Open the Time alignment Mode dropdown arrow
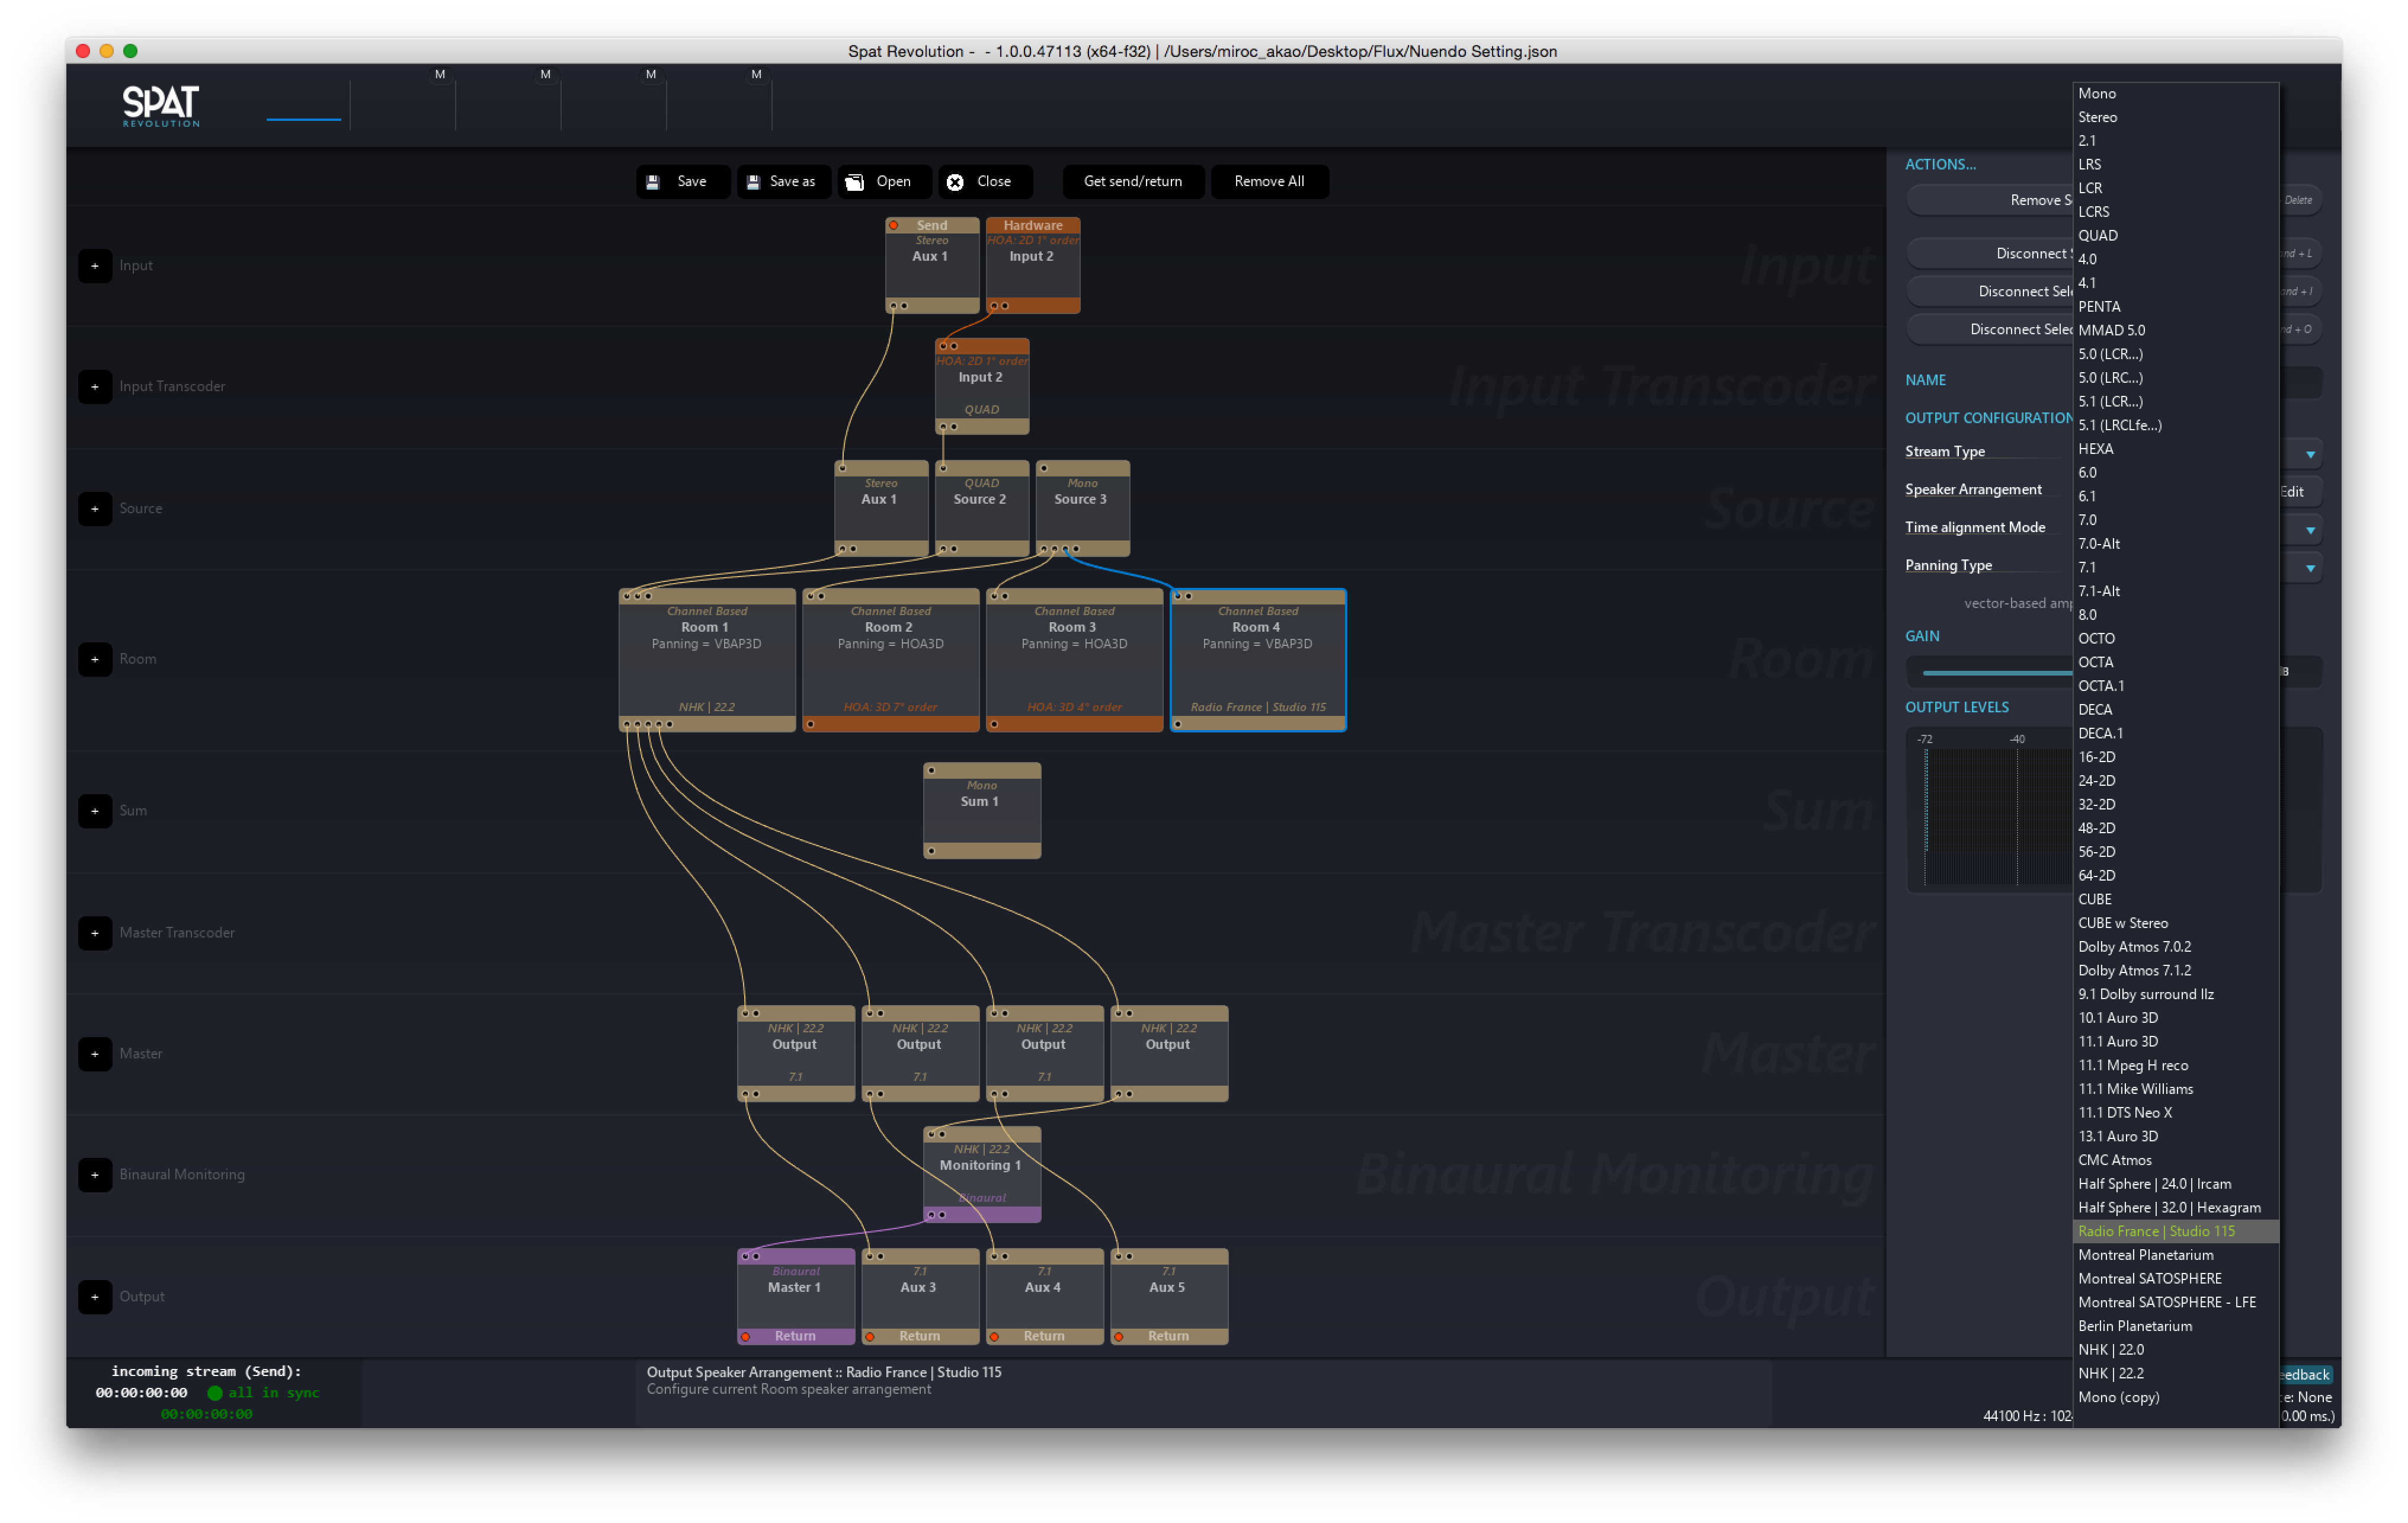 coord(2310,530)
